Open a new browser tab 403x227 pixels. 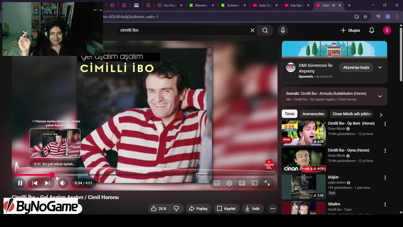tap(349, 5)
